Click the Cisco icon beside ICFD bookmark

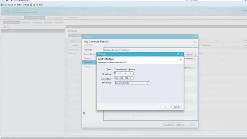pos(15,5)
